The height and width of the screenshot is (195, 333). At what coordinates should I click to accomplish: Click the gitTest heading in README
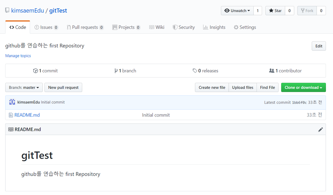point(37,155)
